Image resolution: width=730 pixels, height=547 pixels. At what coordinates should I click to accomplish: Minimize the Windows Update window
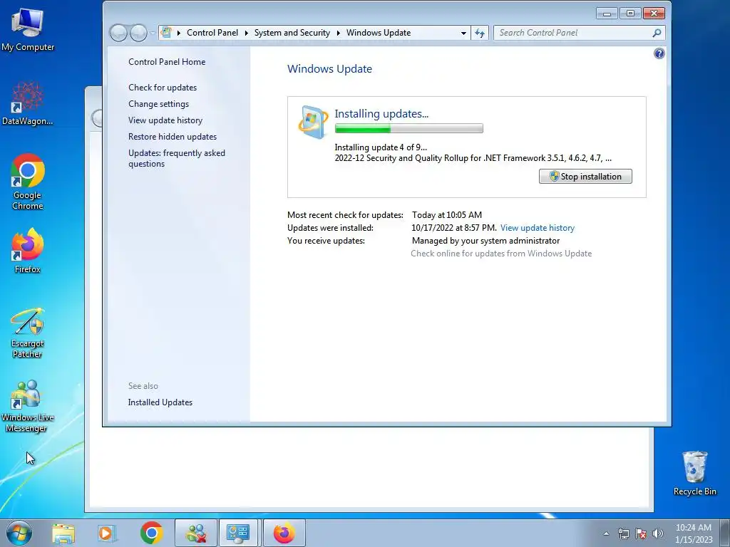(x=607, y=14)
